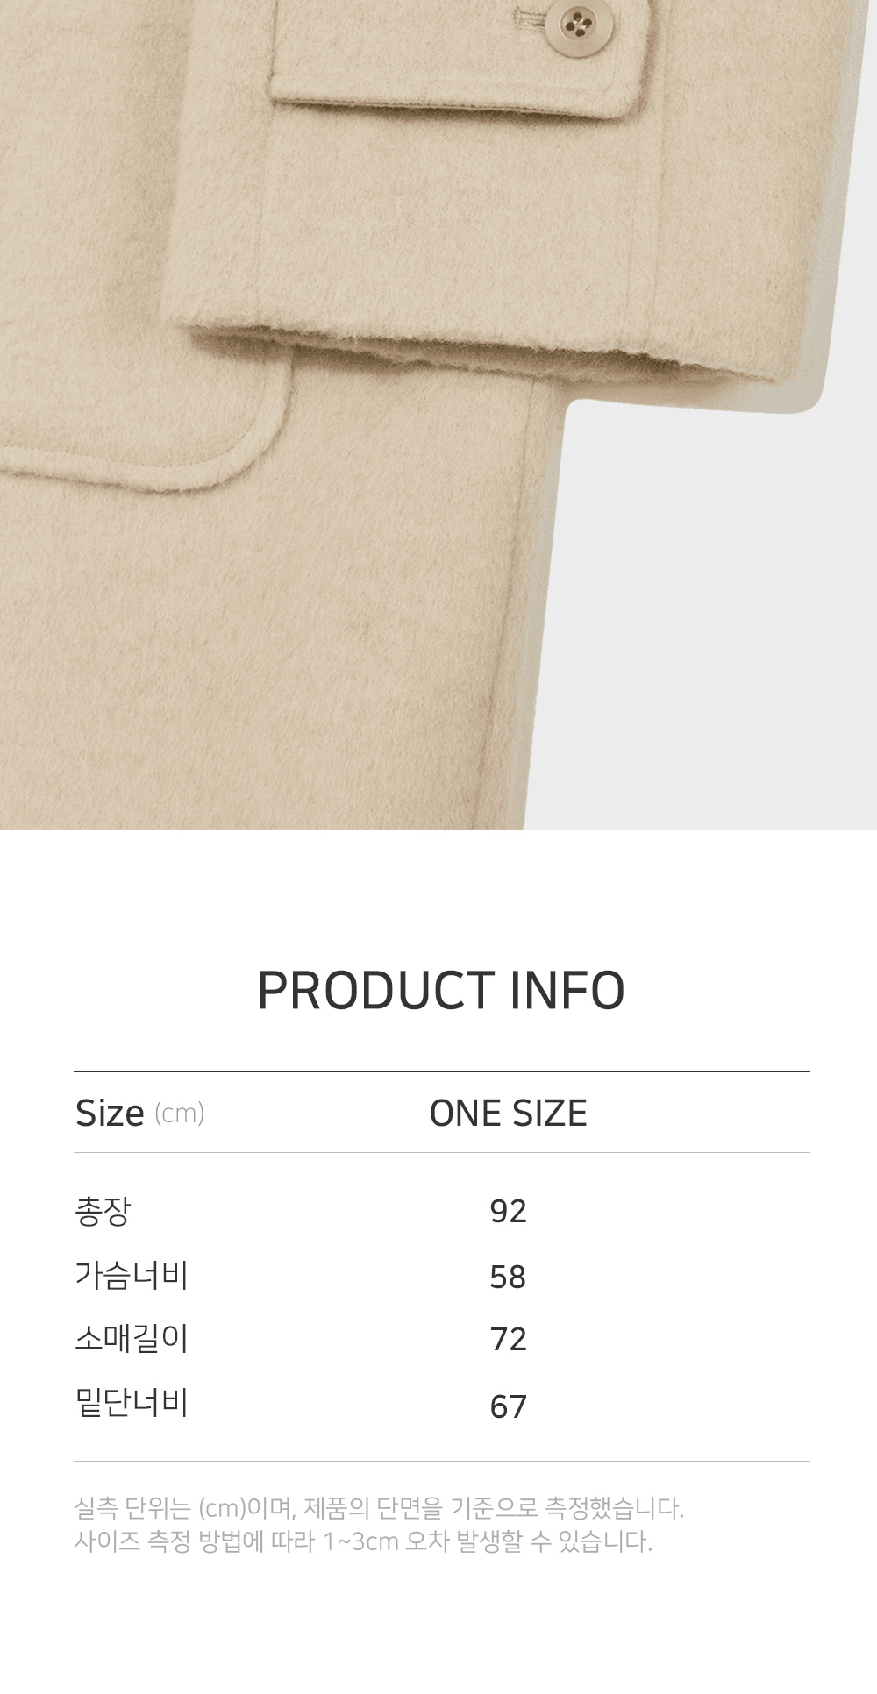
Task: Click the measurement unit note text
Action: (x=379, y=1508)
